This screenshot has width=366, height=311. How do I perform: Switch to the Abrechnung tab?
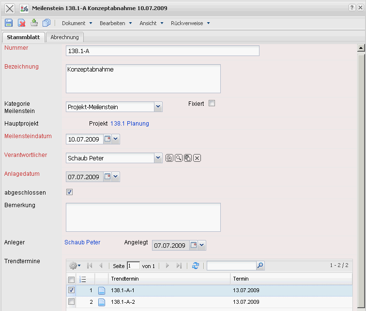64,37
